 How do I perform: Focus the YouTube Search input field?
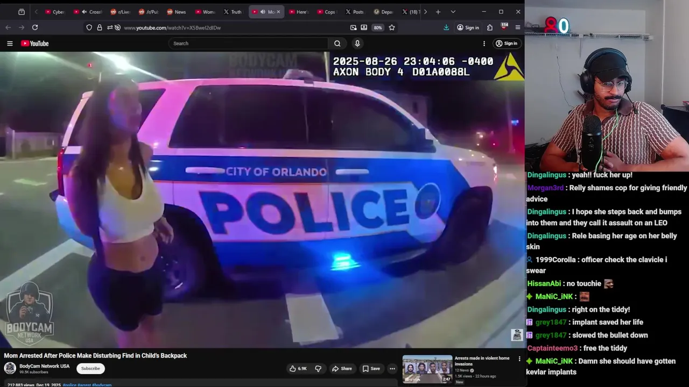coord(249,44)
